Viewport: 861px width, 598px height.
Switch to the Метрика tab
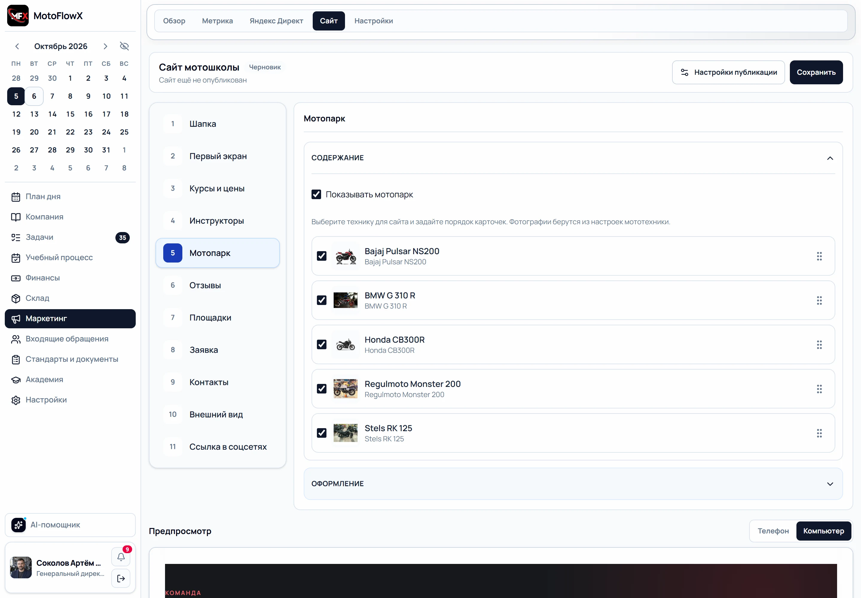click(217, 21)
